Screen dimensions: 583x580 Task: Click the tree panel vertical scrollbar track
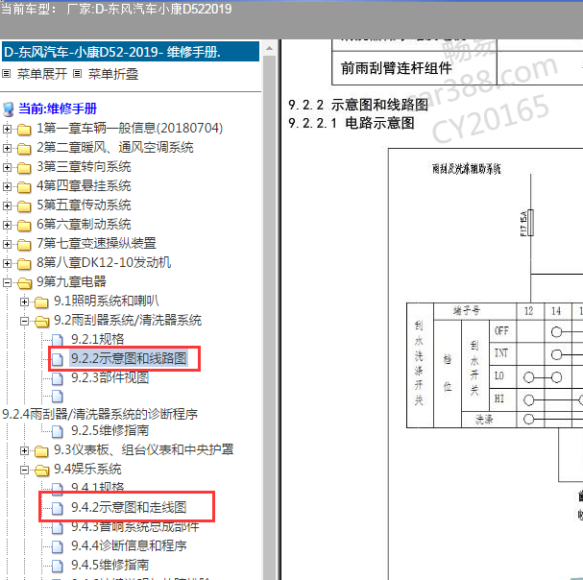coord(270,318)
